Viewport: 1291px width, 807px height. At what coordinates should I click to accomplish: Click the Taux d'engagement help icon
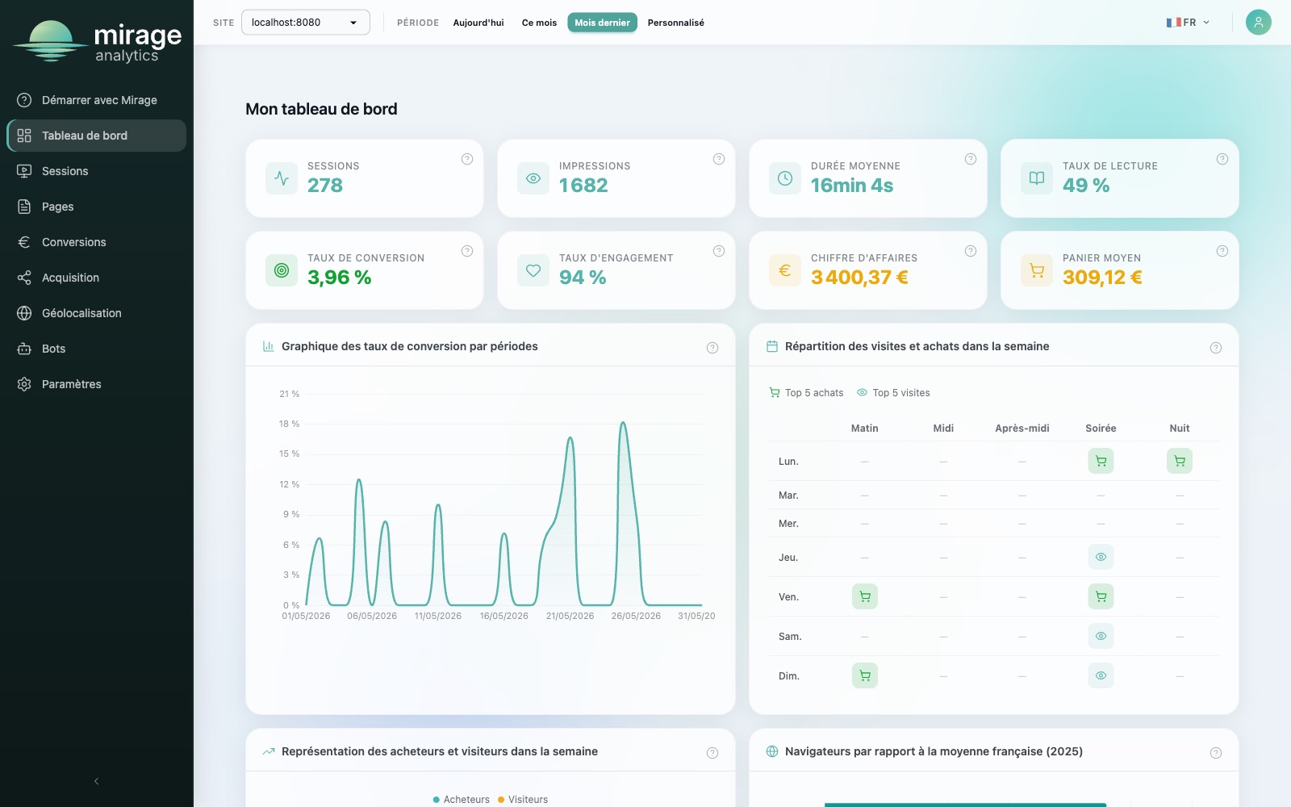(x=719, y=251)
